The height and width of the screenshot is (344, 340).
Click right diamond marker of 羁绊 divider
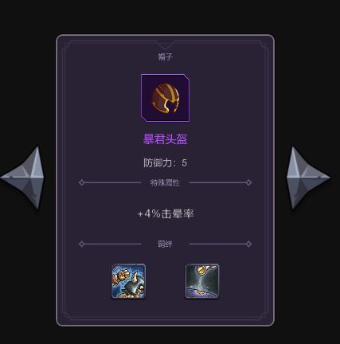coord(248,244)
